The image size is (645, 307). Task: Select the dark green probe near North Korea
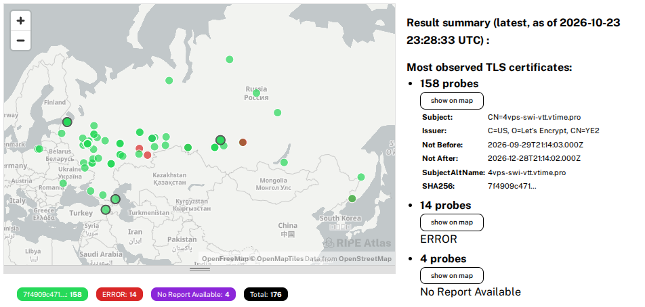point(352,199)
